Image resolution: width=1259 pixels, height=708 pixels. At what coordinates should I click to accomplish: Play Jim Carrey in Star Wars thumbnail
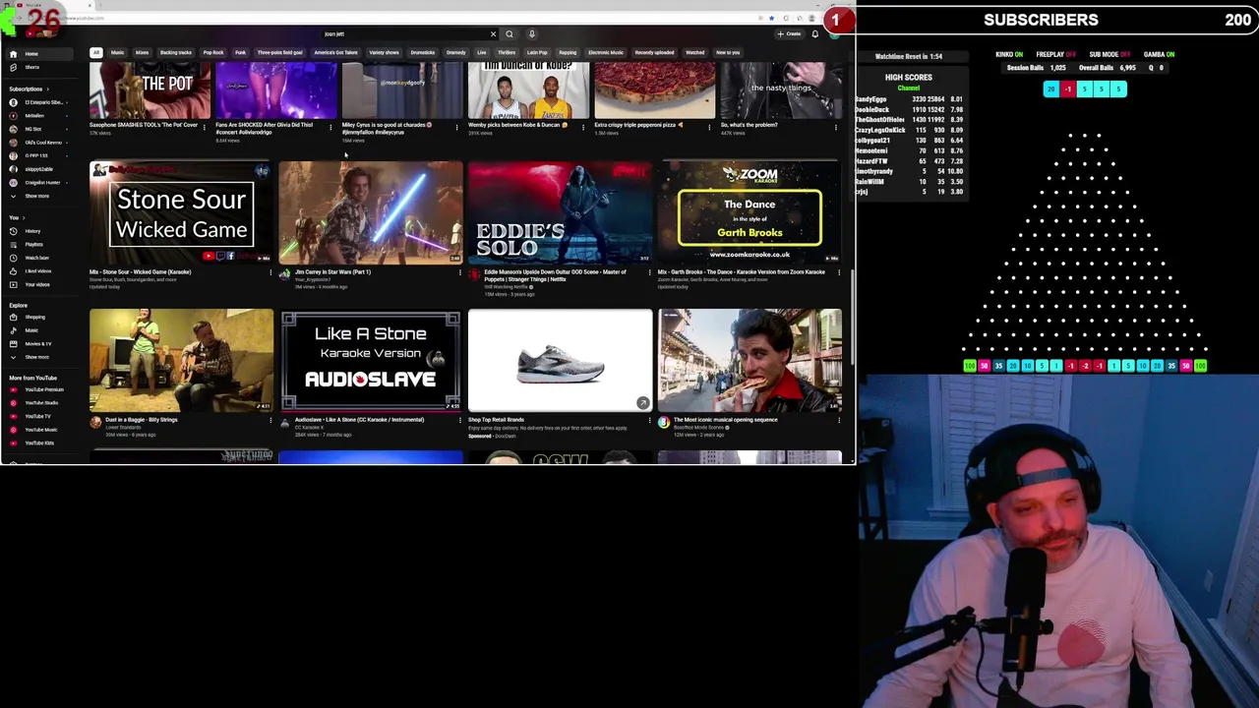[371, 212]
